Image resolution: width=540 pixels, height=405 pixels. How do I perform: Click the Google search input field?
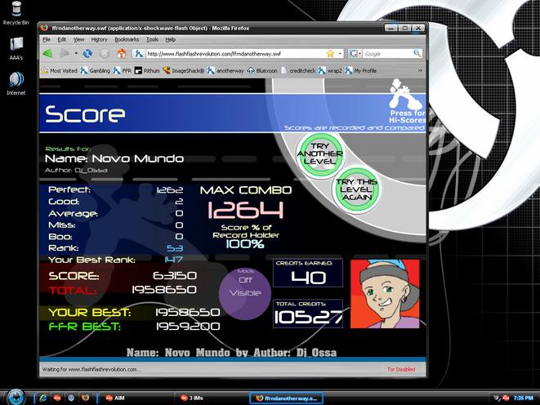coord(388,54)
